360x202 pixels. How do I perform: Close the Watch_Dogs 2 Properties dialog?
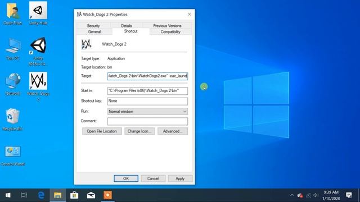(190, 14)
